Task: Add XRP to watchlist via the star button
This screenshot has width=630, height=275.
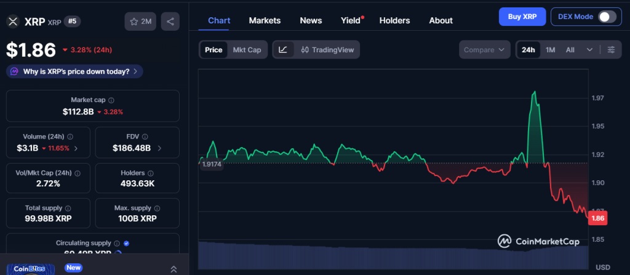Action: 140,22
